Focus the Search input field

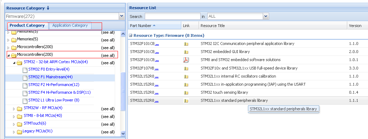coord(172,16)
